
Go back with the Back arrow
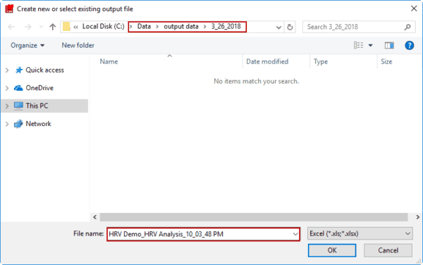11,27
